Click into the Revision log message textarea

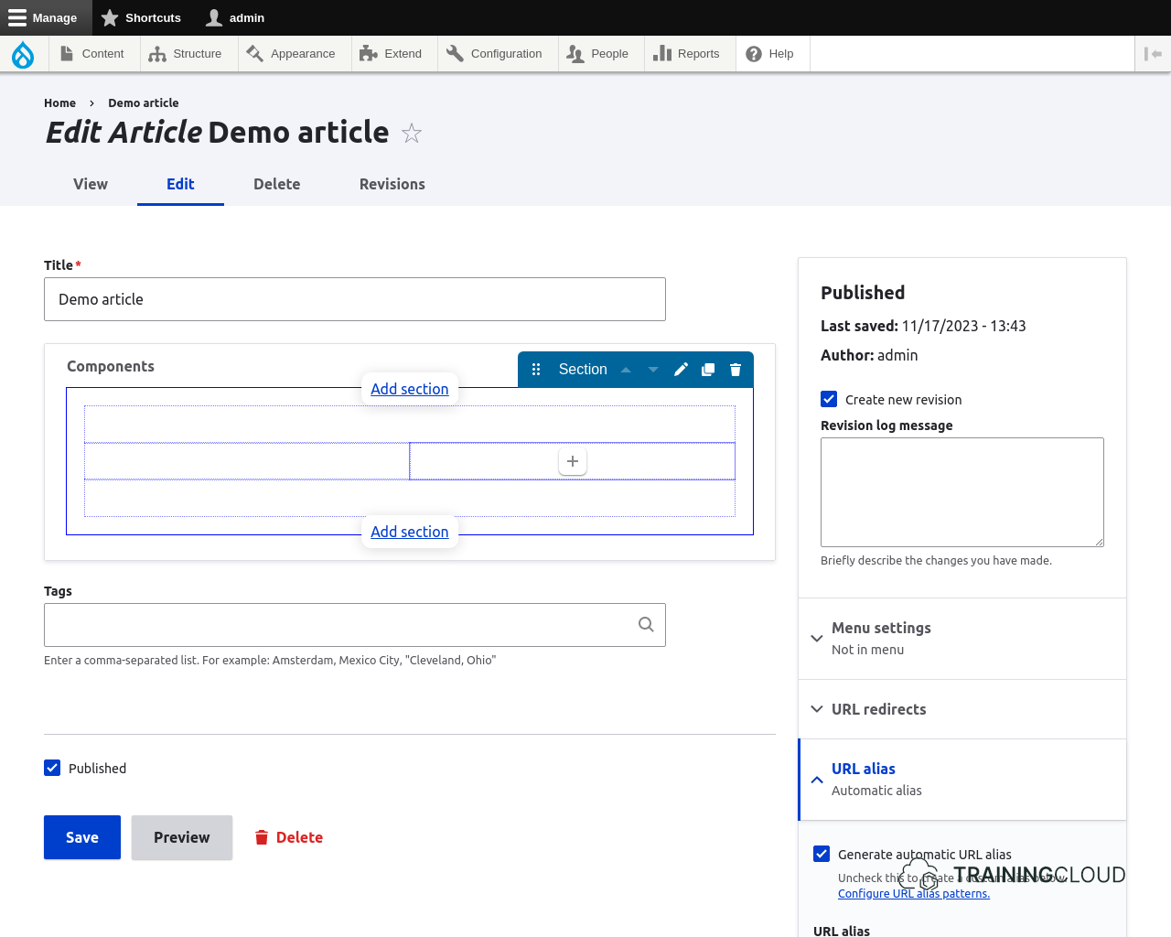point(962,492)
